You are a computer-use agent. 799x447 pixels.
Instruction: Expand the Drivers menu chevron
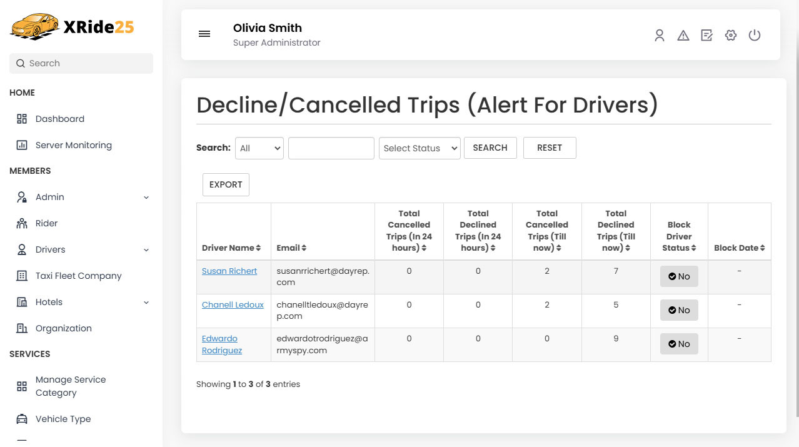(x=146, y=250)
